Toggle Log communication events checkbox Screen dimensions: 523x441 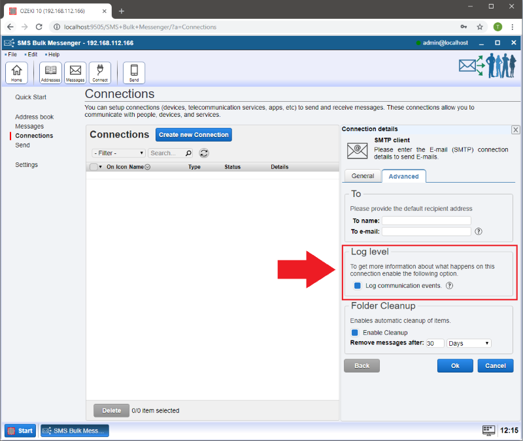358,286
